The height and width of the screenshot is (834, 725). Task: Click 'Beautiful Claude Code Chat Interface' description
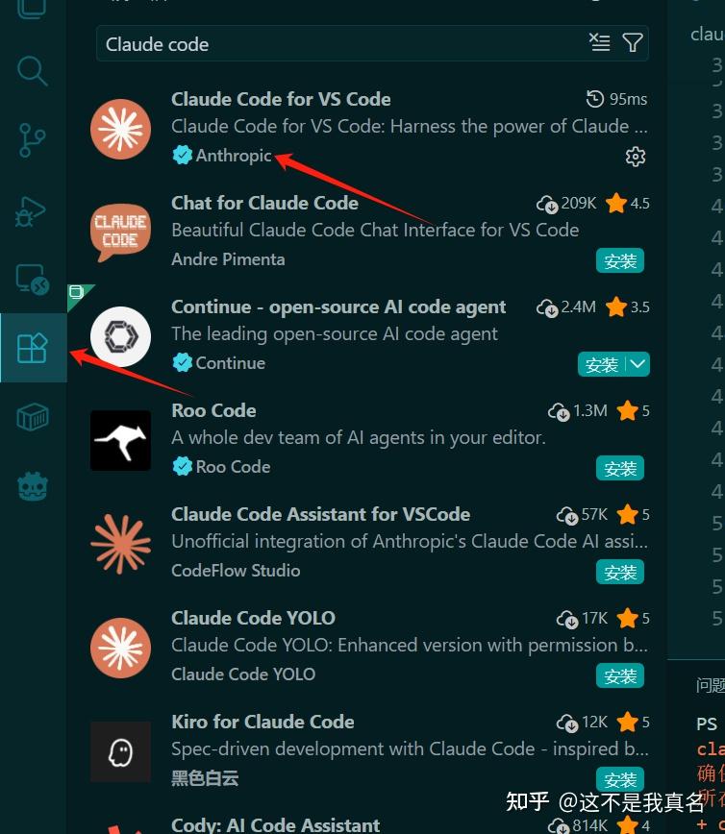[x=375, y=230]
